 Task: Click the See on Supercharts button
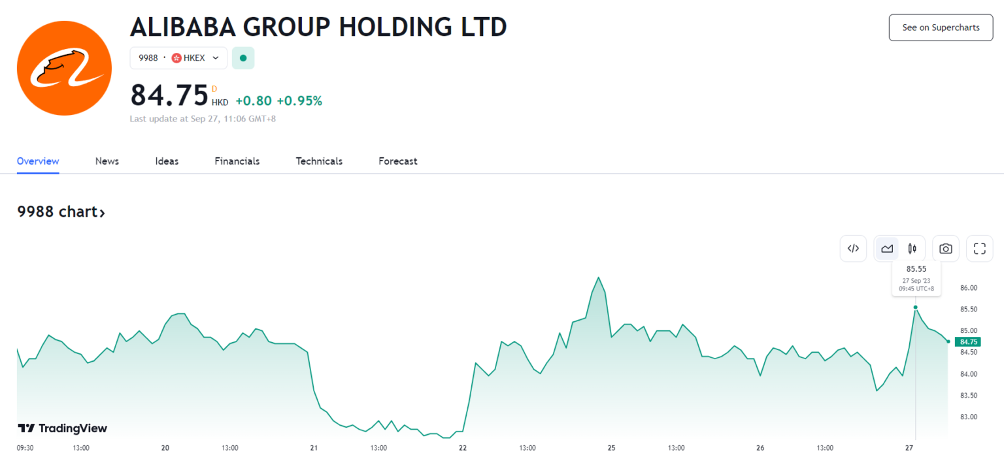point(941,27)
